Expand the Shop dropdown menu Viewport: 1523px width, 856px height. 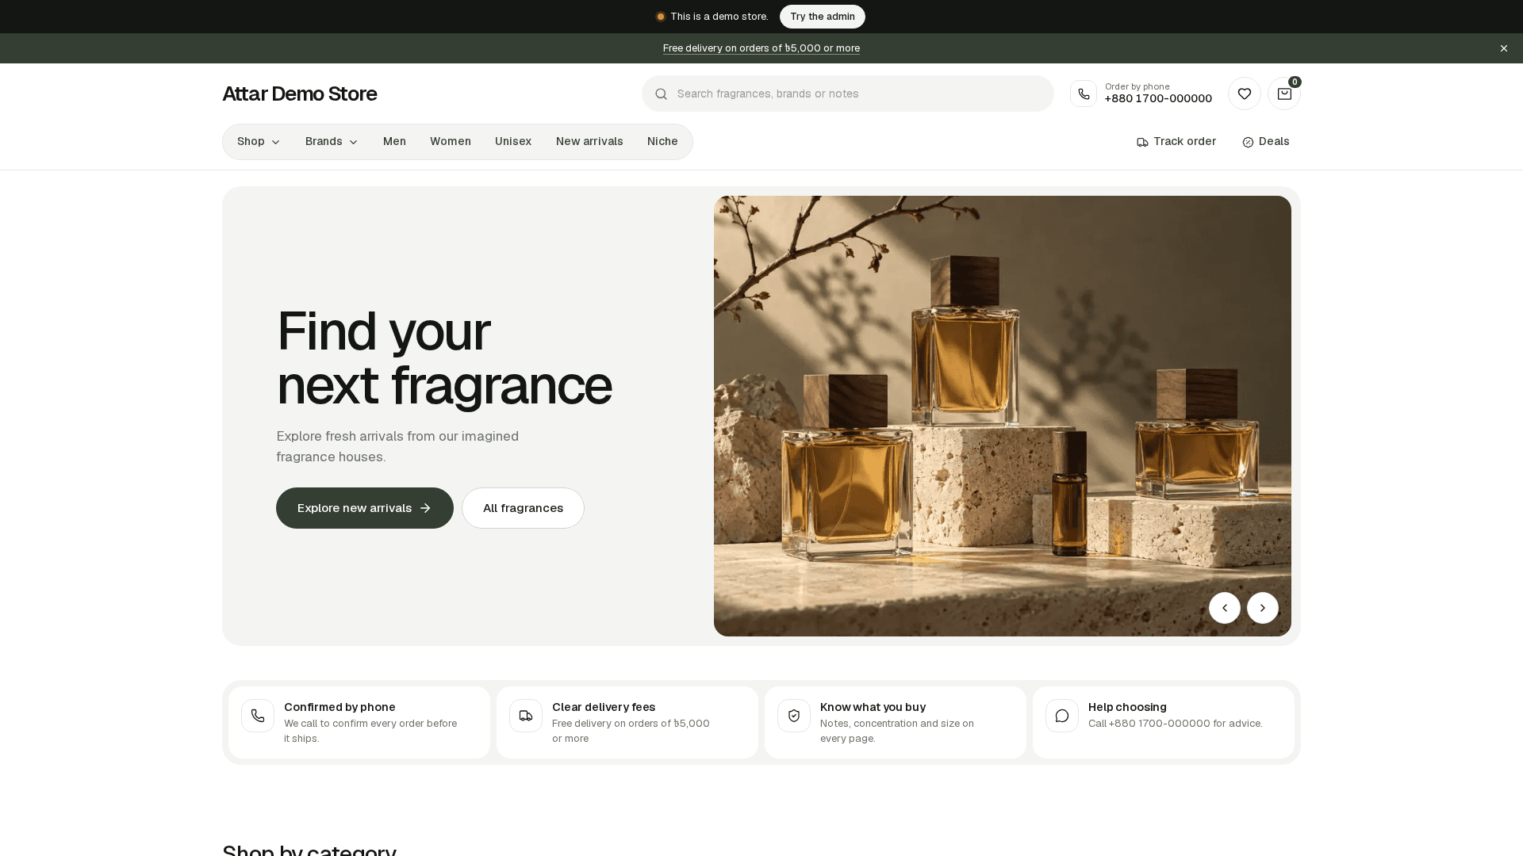tap(259, 142)
